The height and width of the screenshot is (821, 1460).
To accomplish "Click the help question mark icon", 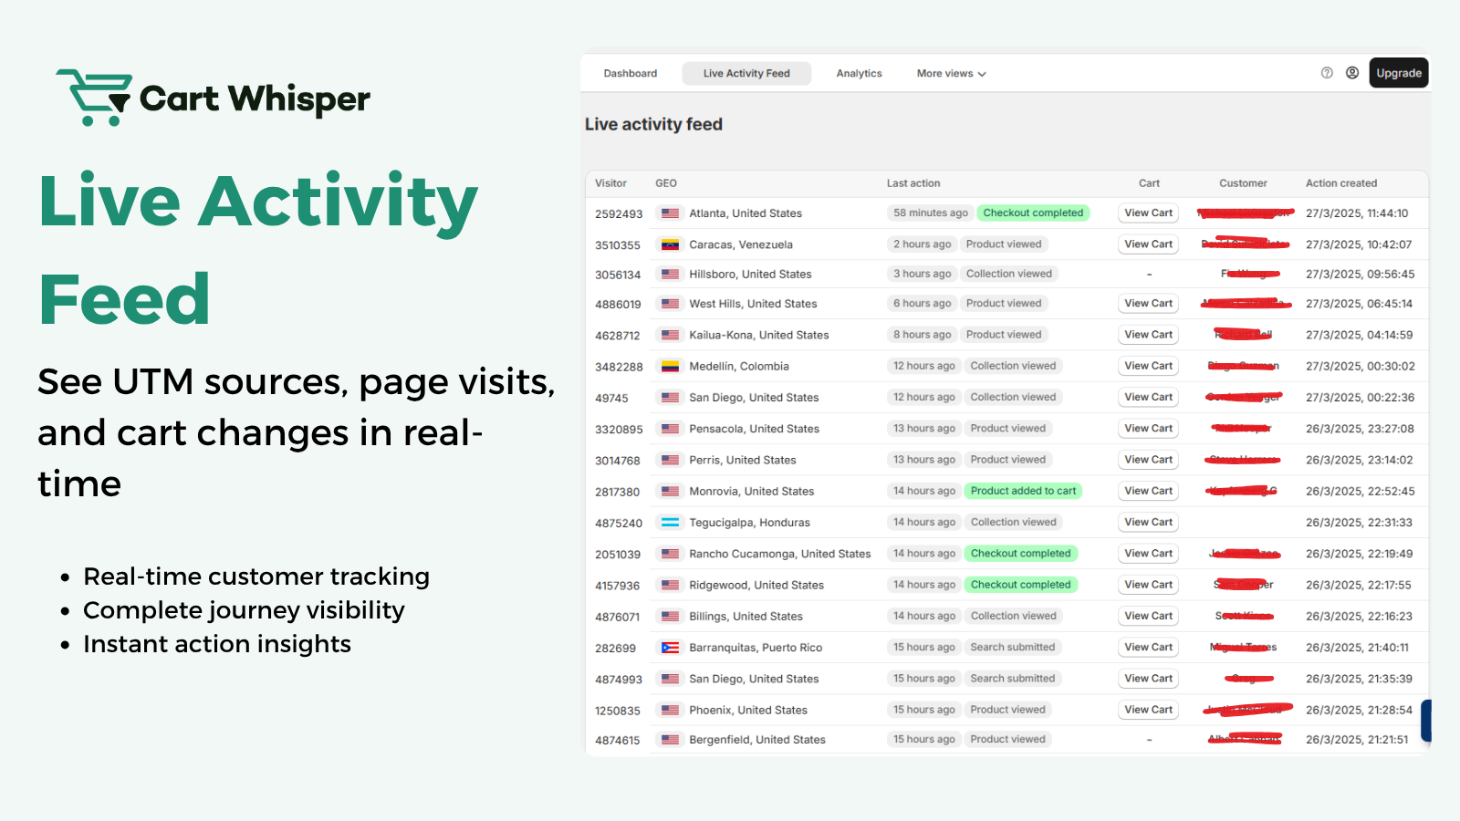I will 1327,73.
